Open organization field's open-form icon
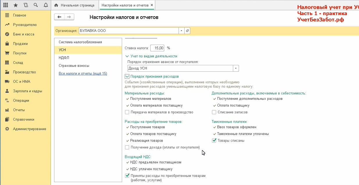The image size is (359, 185). pos(187,31)
